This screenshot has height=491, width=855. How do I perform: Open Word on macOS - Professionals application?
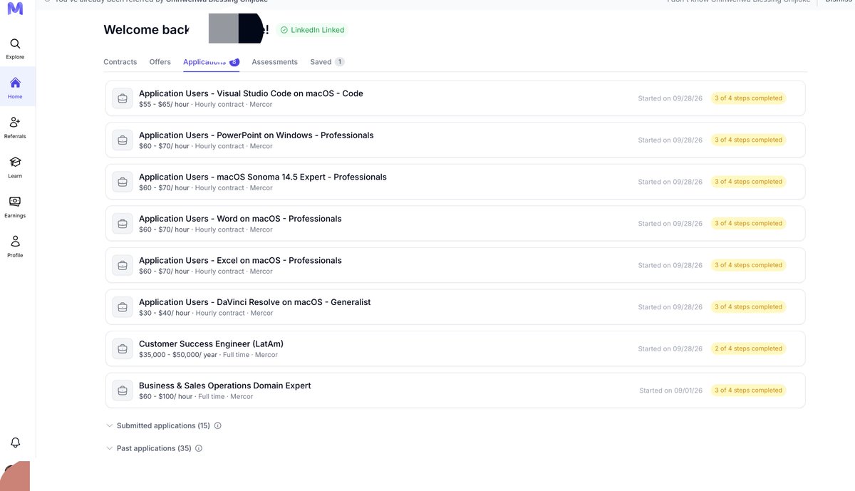click(x=455, y=224)
